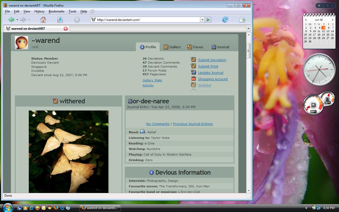Viewport: 339px width, 212px height.
Task: Expand the URL bar history dropdown
Action: 202,20
